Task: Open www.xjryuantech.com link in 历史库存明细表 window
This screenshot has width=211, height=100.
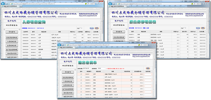Action: (194, 16)
